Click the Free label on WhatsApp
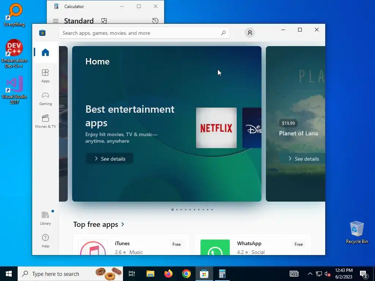375x281 pixels. [298, 244]
